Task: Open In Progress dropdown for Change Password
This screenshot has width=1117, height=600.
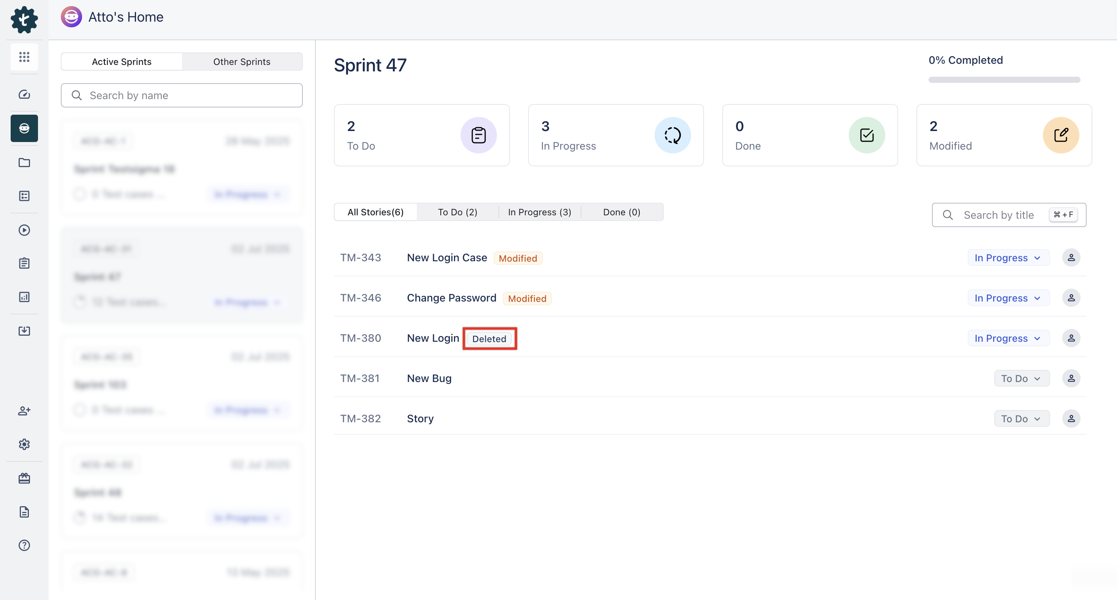Action: click(1008, 298)
